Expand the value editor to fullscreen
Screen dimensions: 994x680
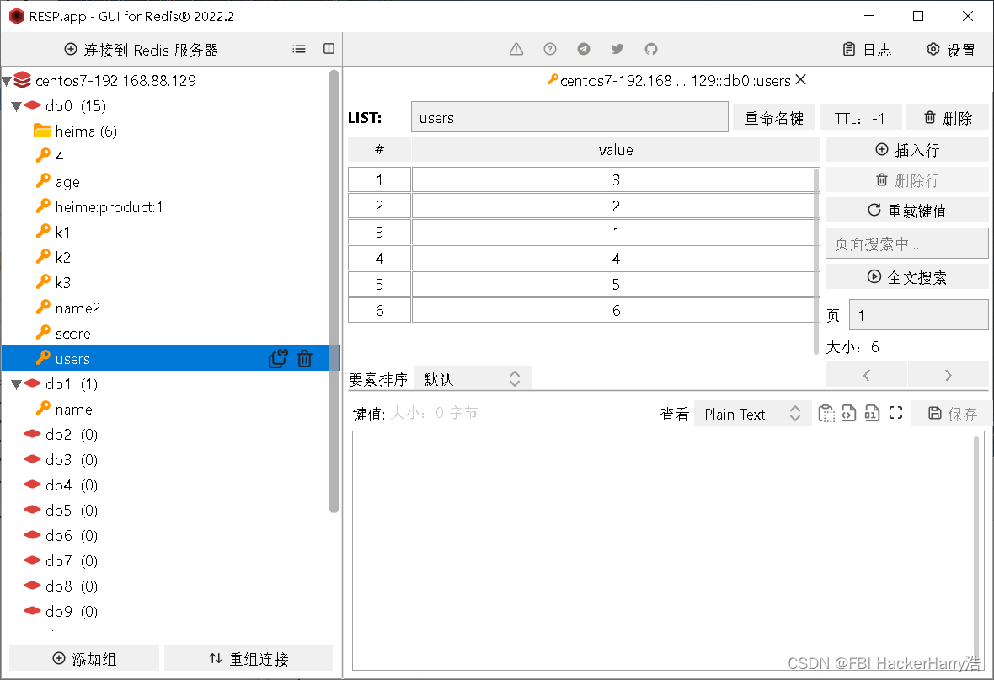(895, 413)
